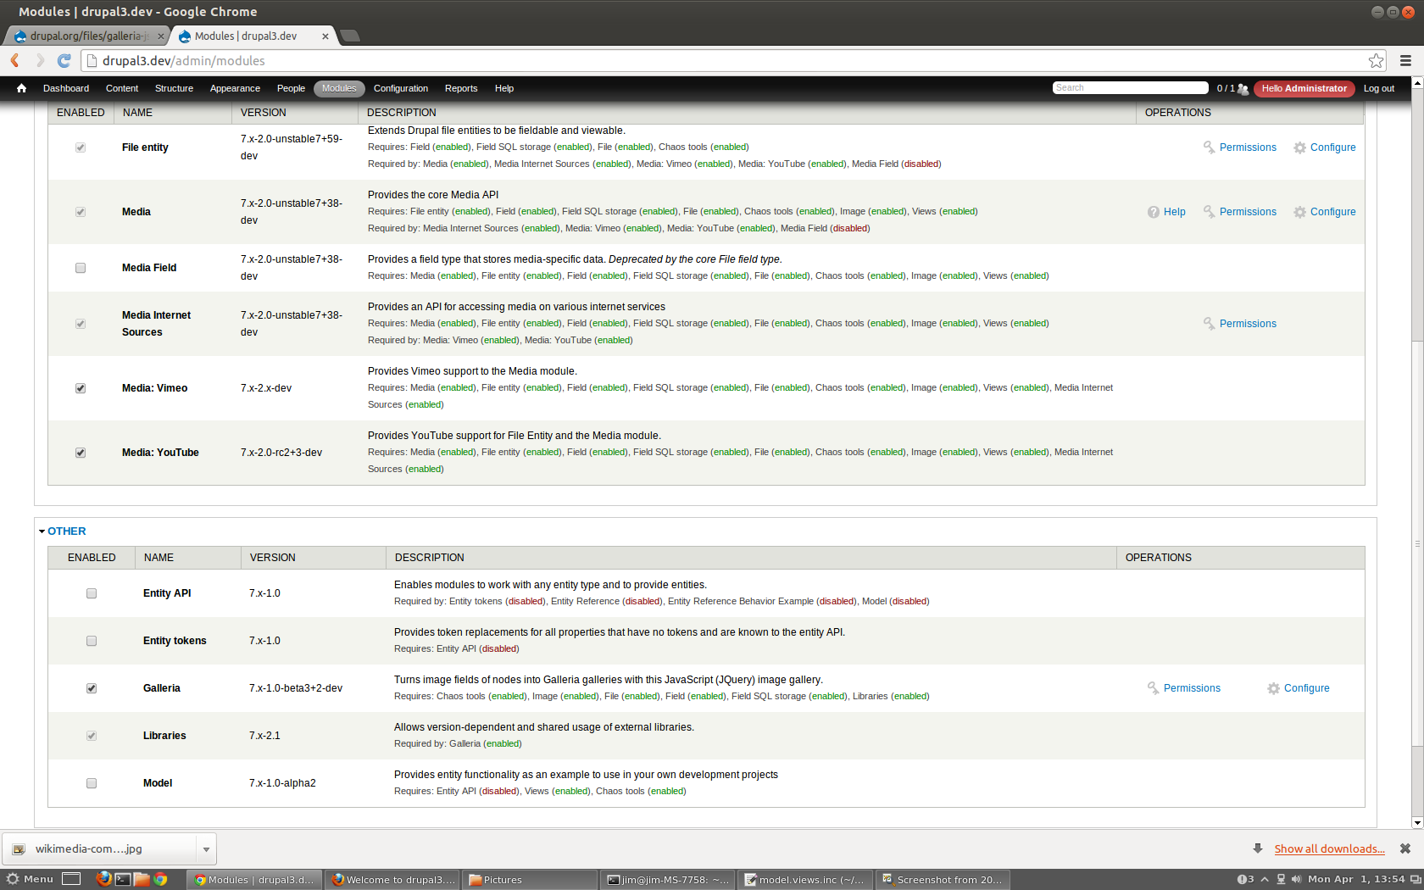
Task: Go back with the browser back arrow
Action: pos(14,60)
